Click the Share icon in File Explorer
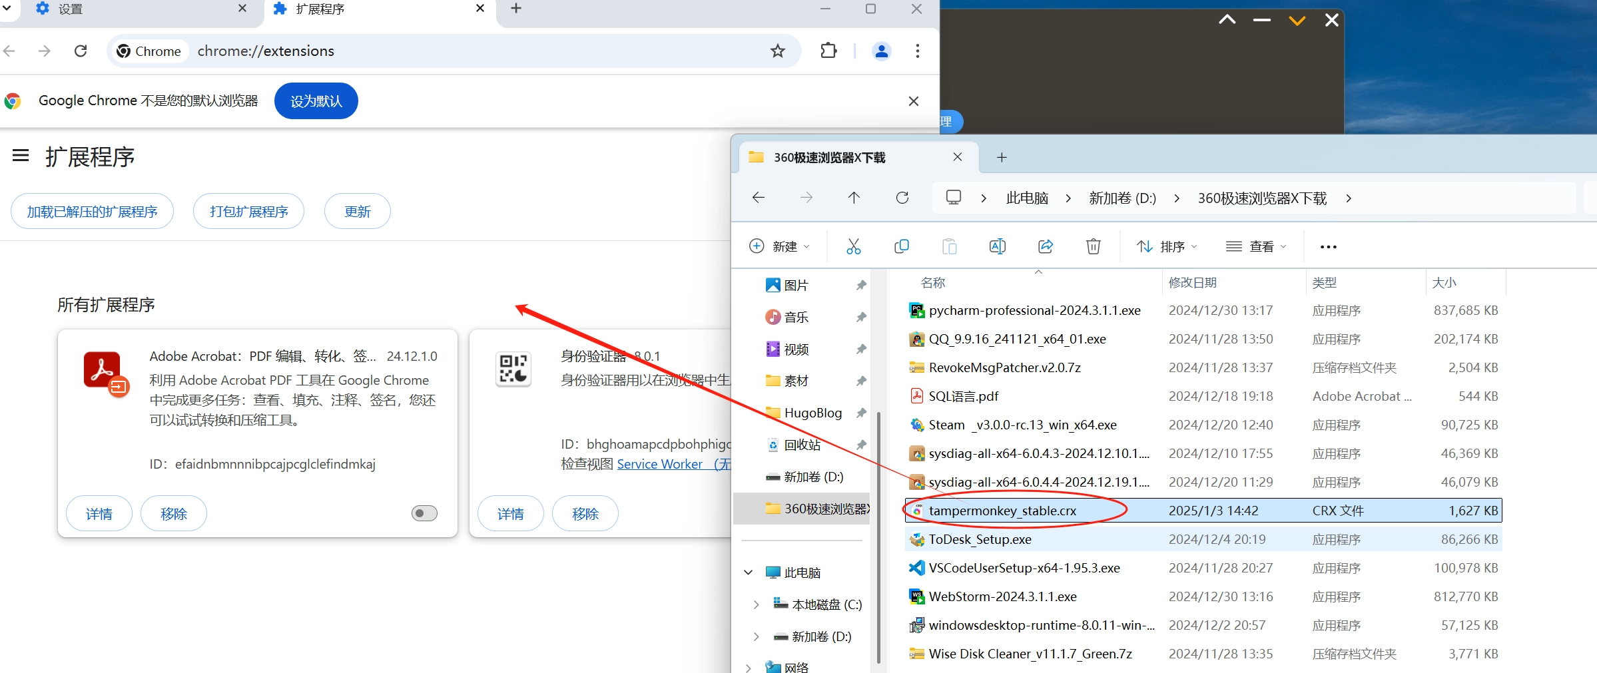The width and height of the screenshot is (1597, 673). pos(1046,246)
